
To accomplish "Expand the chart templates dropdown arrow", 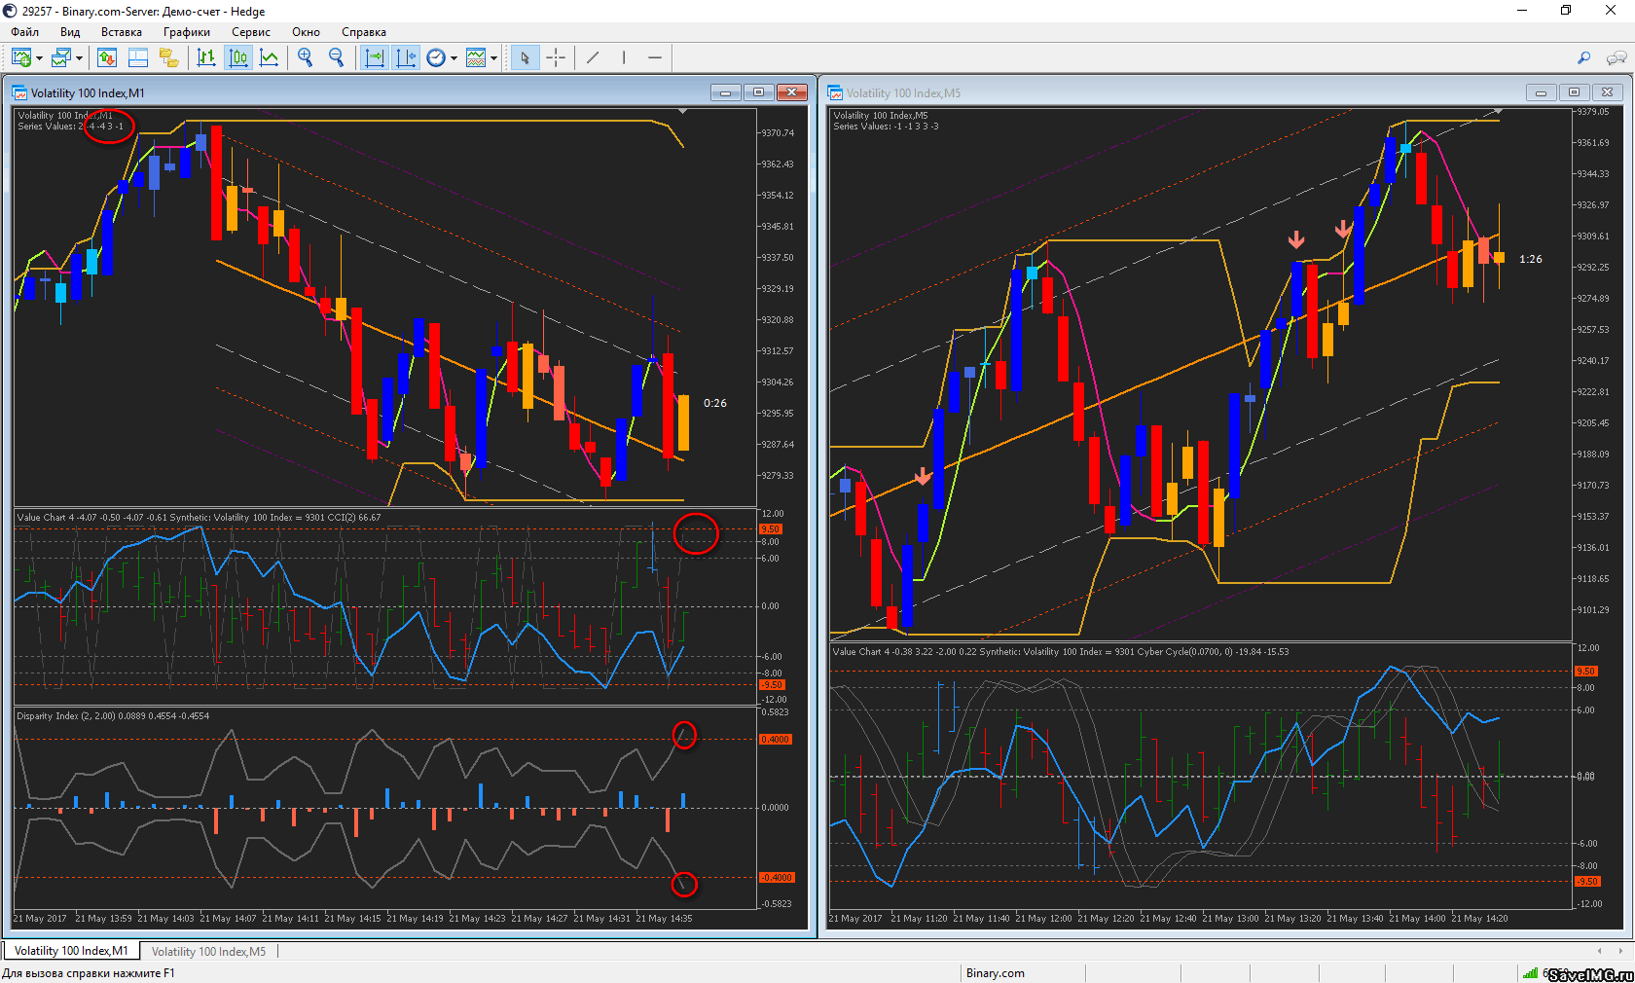I will [x=494, y=58].
